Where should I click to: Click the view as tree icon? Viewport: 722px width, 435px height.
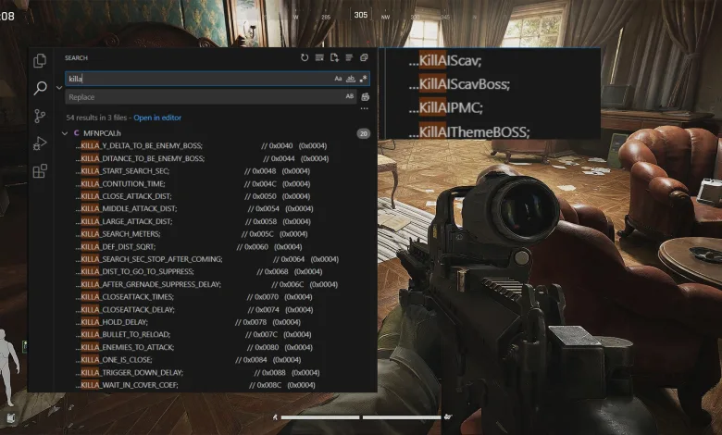(x=349, y=57)
